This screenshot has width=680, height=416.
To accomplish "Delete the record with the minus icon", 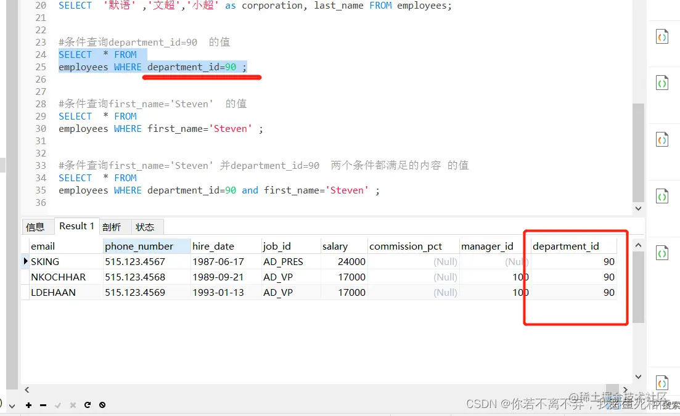I will tap(43, 405).
